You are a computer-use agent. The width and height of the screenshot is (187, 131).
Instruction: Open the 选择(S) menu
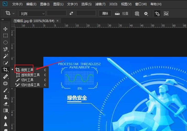tap(86, 4)
